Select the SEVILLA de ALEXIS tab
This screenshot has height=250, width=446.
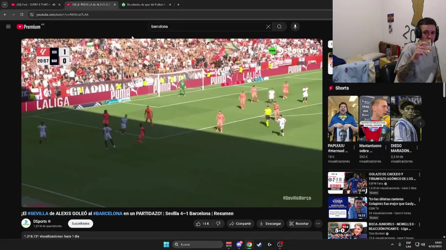click(91, 5)
